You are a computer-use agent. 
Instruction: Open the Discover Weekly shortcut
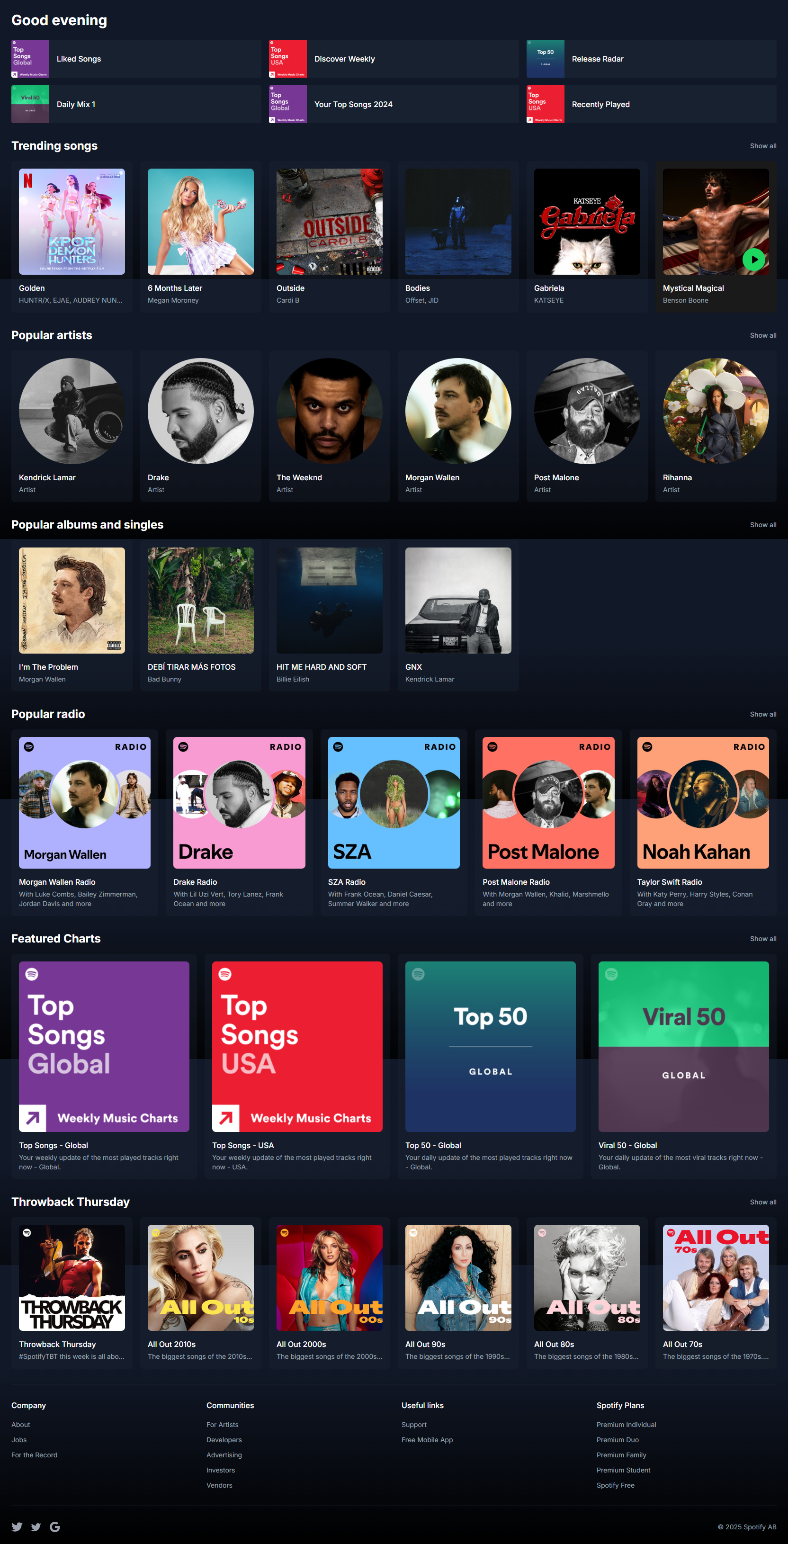point(394,59)
